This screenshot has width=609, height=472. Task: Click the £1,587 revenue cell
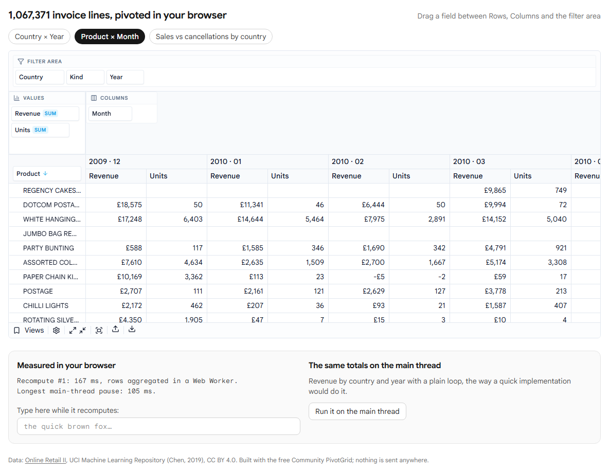coord(480,305)
